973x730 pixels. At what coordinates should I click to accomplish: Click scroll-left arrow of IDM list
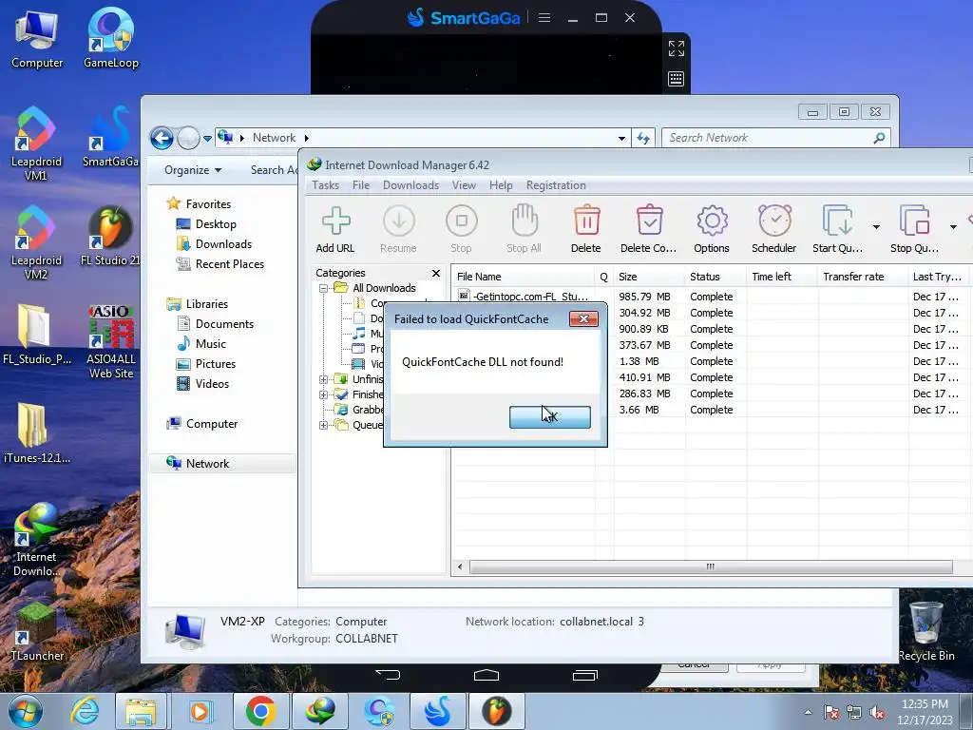tap(460, 567)
